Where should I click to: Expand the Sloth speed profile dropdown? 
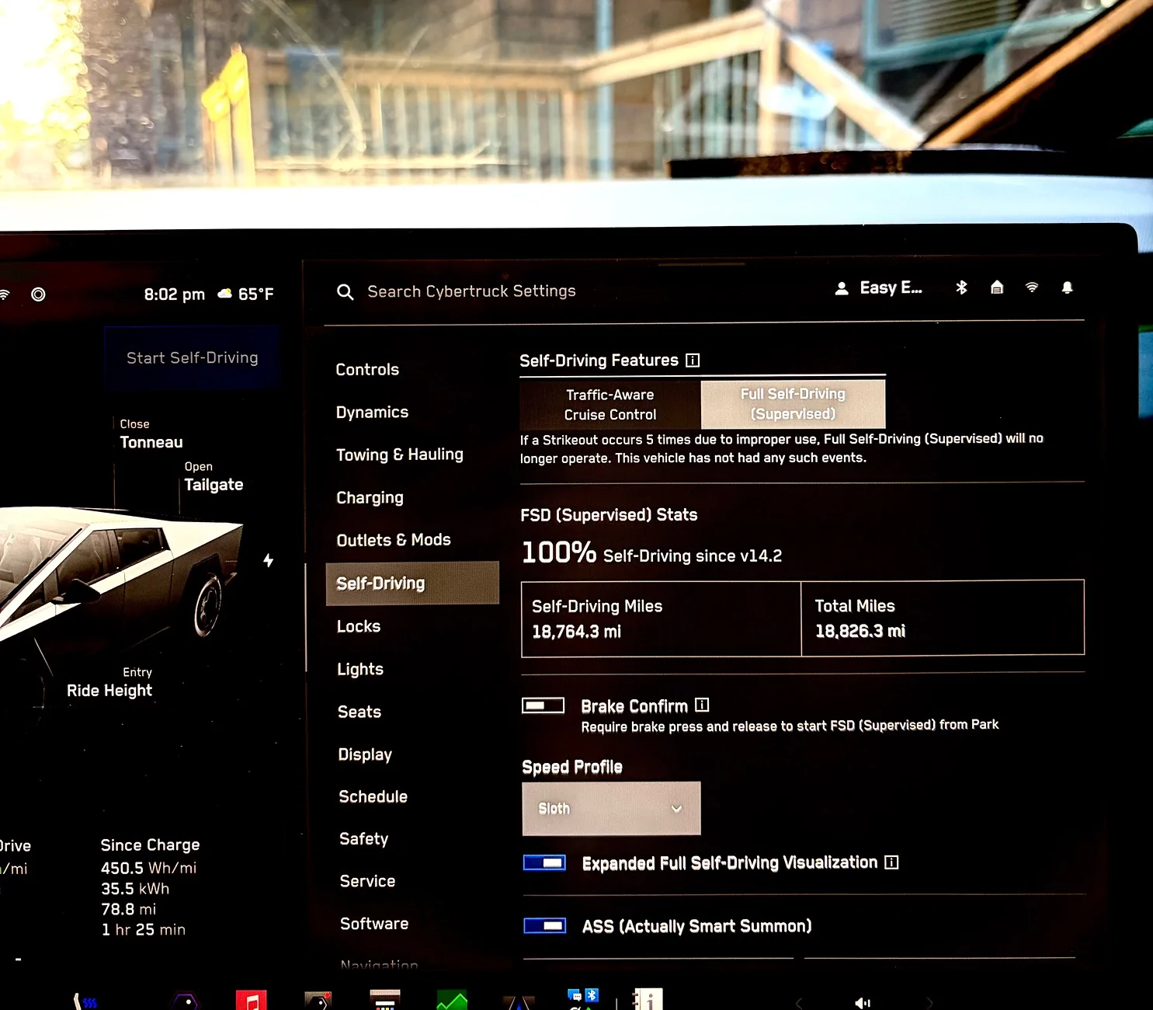click(x=612, y=809)
